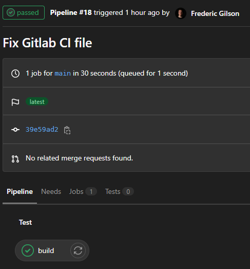Select the Tests tab
Viewport: 250px width, 269px height.
(119, 191)
